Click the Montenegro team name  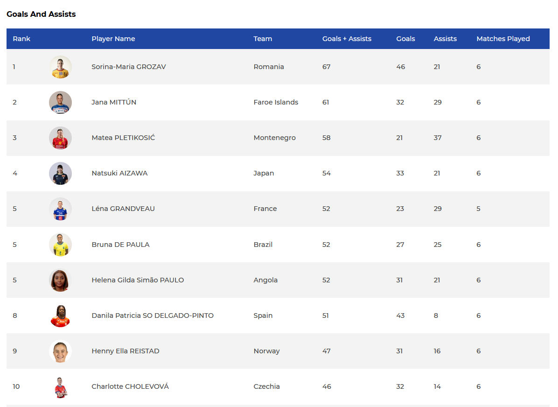pyautogui.click(x=274, y=138)
